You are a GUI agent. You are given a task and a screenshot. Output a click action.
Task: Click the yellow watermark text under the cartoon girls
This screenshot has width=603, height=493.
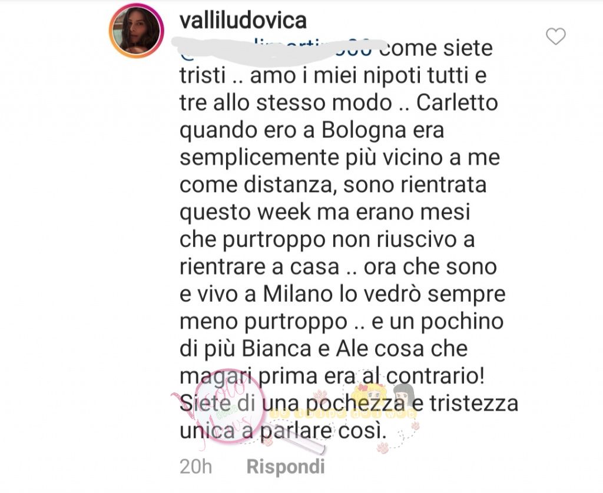click(343, 414)
